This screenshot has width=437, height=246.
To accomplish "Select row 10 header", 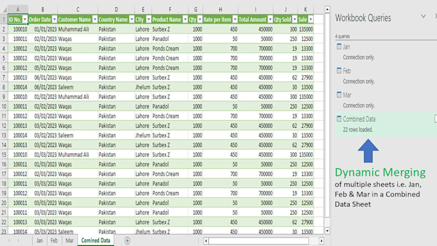I will click(x=4, y=106).
